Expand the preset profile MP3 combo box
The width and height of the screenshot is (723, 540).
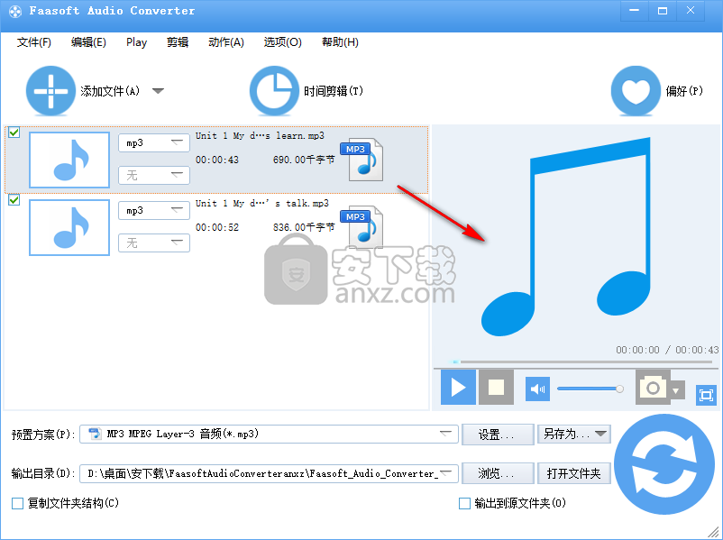pos(269,434)
